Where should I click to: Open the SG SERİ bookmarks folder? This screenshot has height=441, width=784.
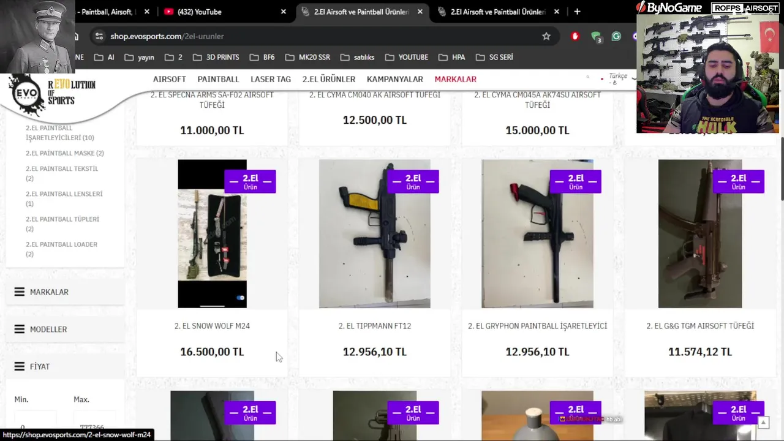point(494,57)
